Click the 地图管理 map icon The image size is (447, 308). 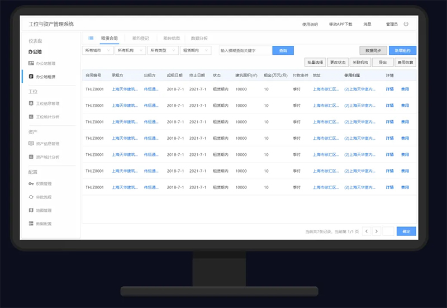pos(31,211)
